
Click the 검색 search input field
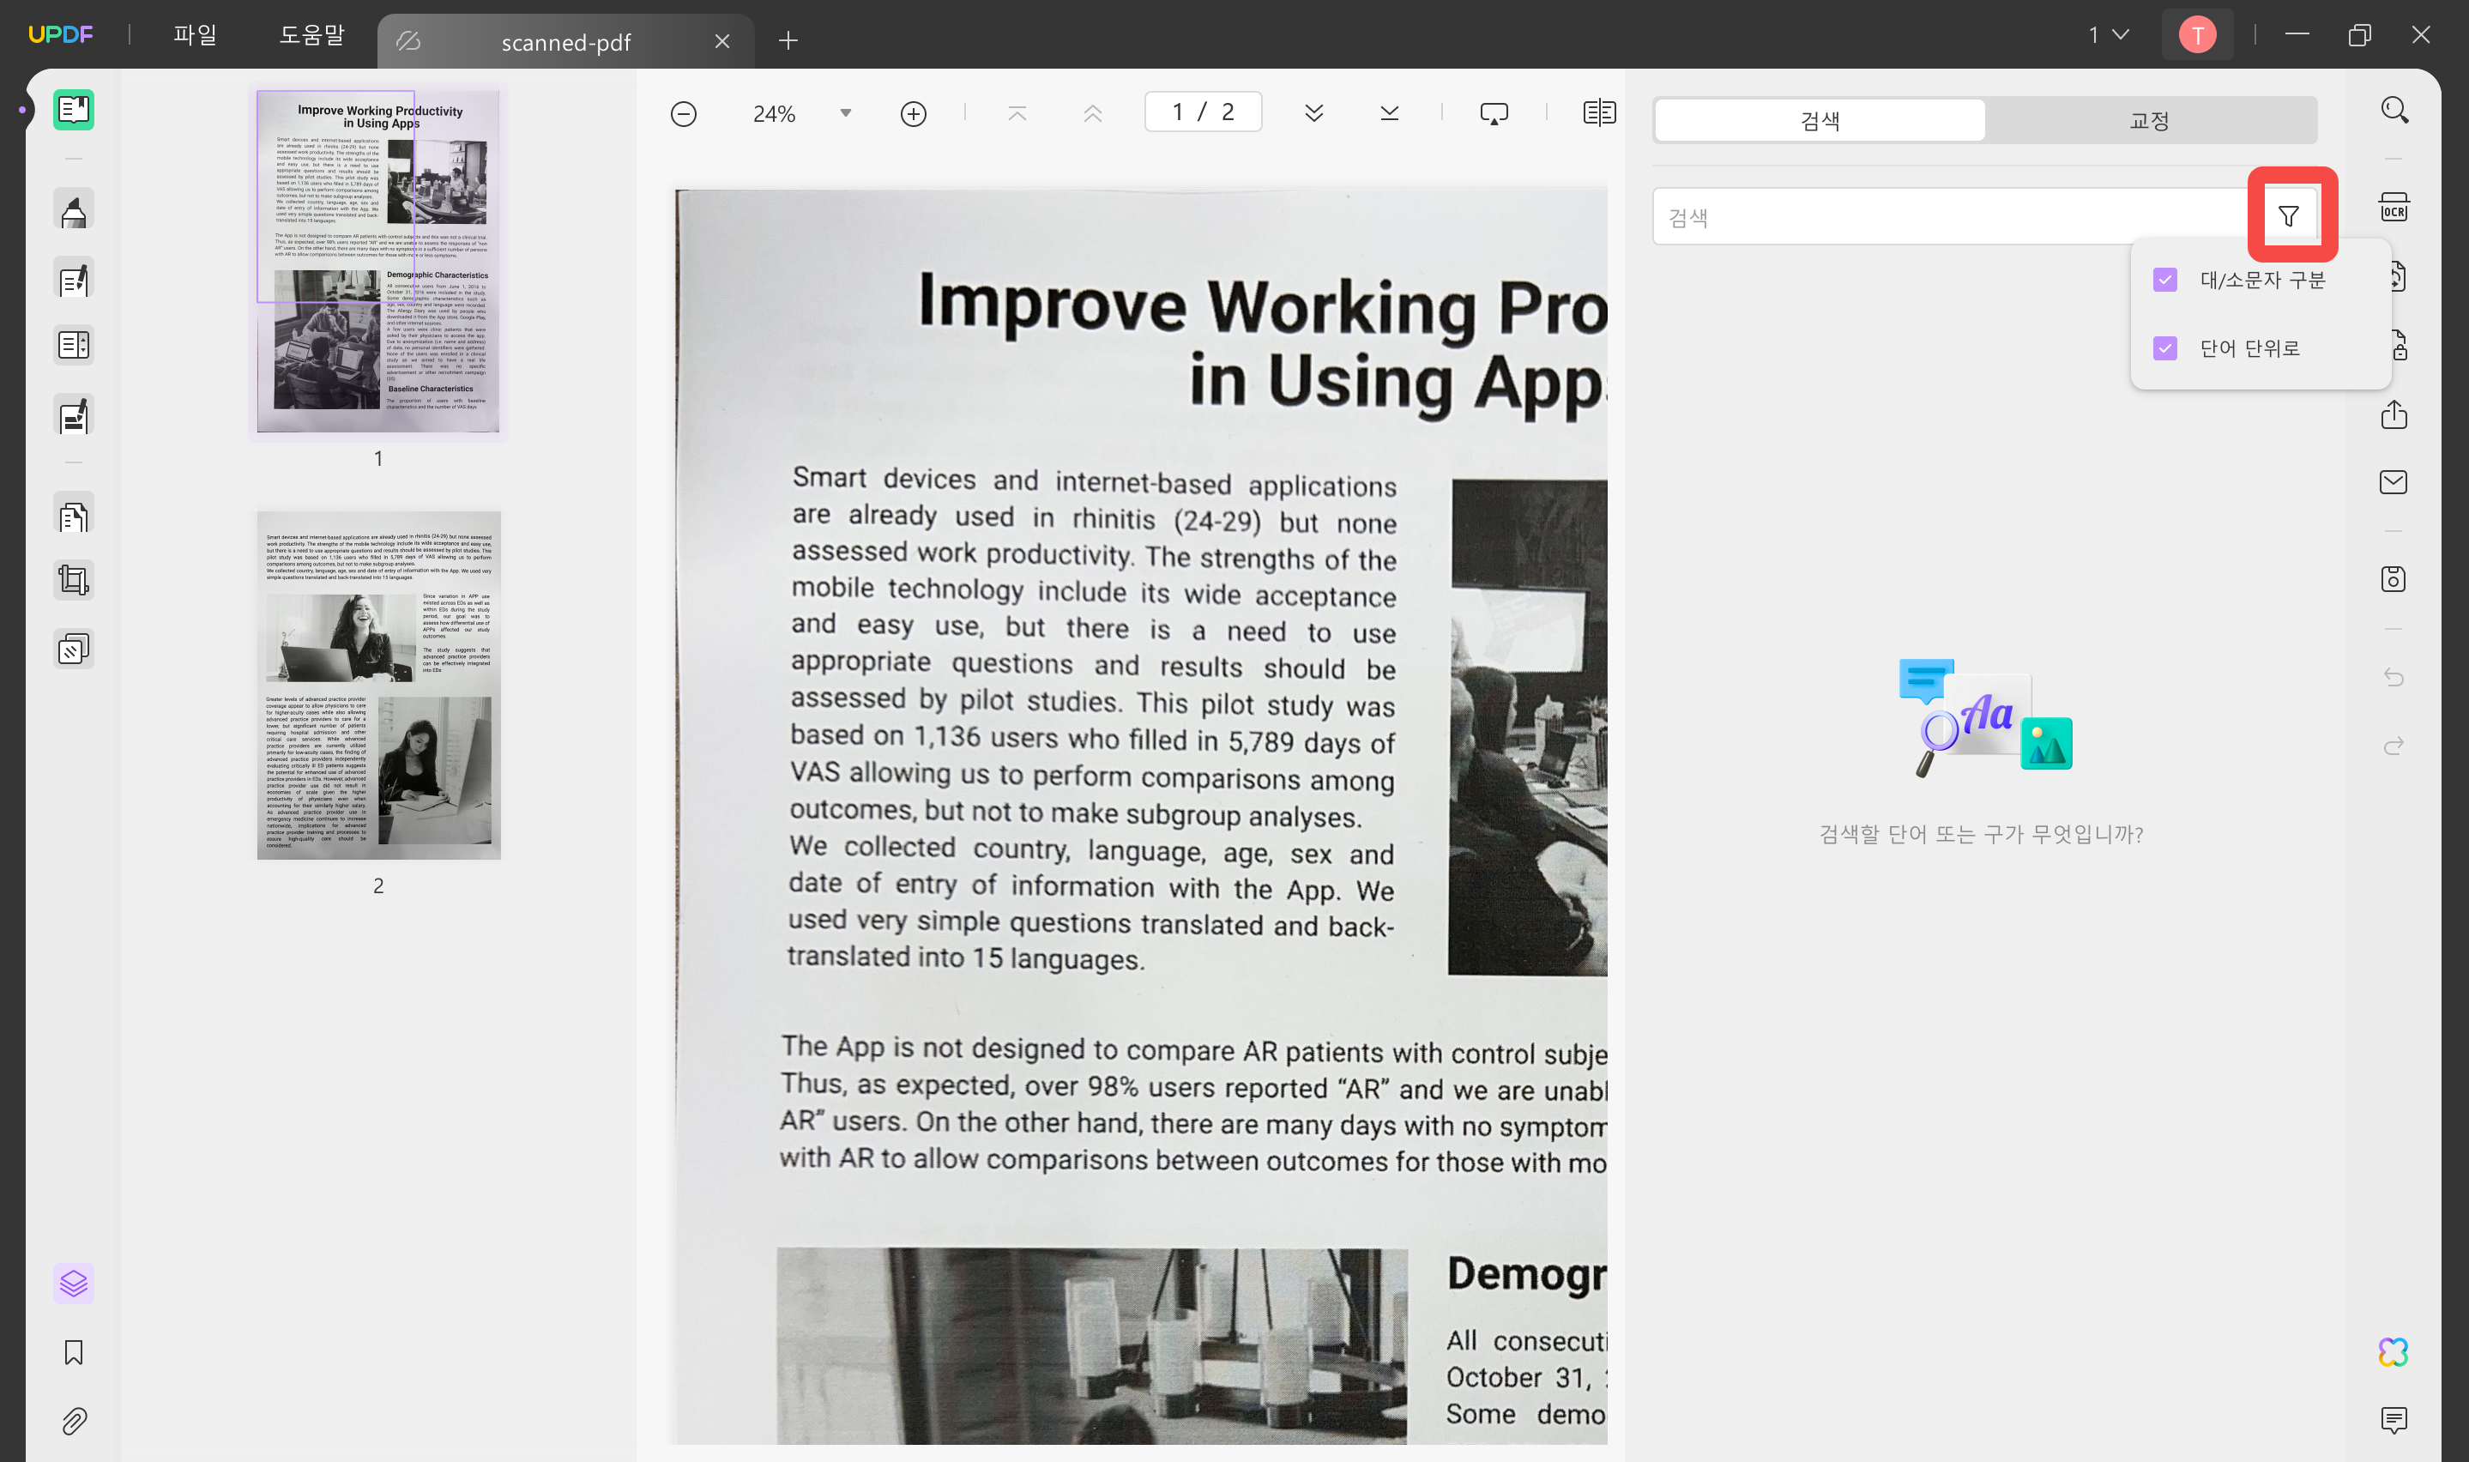coord(1950,217)
